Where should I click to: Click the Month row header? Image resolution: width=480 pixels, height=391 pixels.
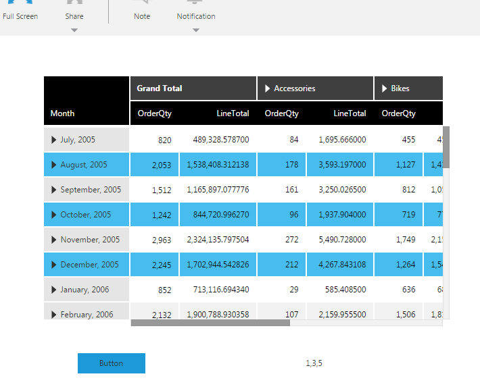[63, 113]
